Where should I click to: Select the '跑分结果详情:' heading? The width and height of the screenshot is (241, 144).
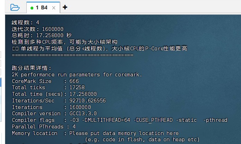[x=31, y=68]
